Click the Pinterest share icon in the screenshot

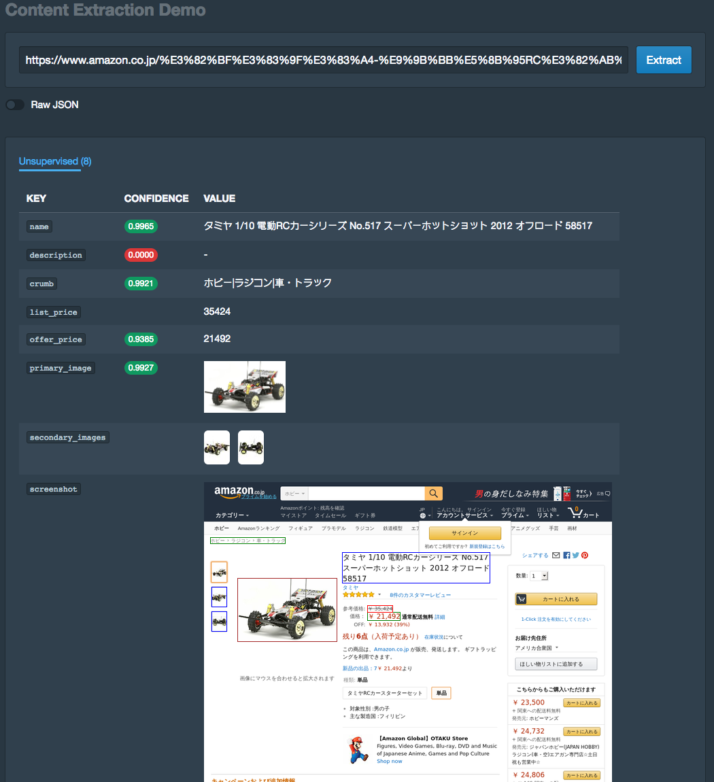pyautogui.click(x=585, y=555)
